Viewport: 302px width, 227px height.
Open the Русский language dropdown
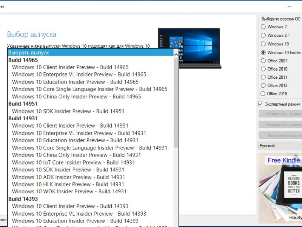tap(280, 146)
